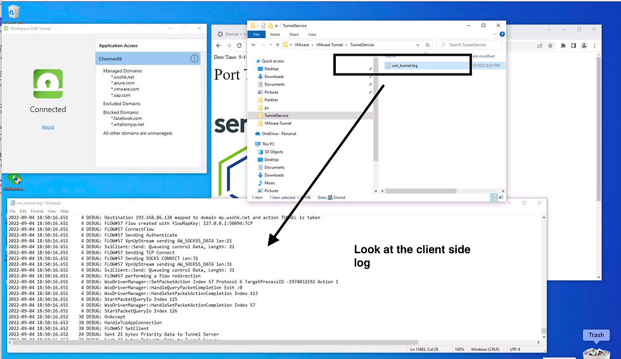
Task: Open the Panther folder in the navigation pane
Action: click(267, 100)
